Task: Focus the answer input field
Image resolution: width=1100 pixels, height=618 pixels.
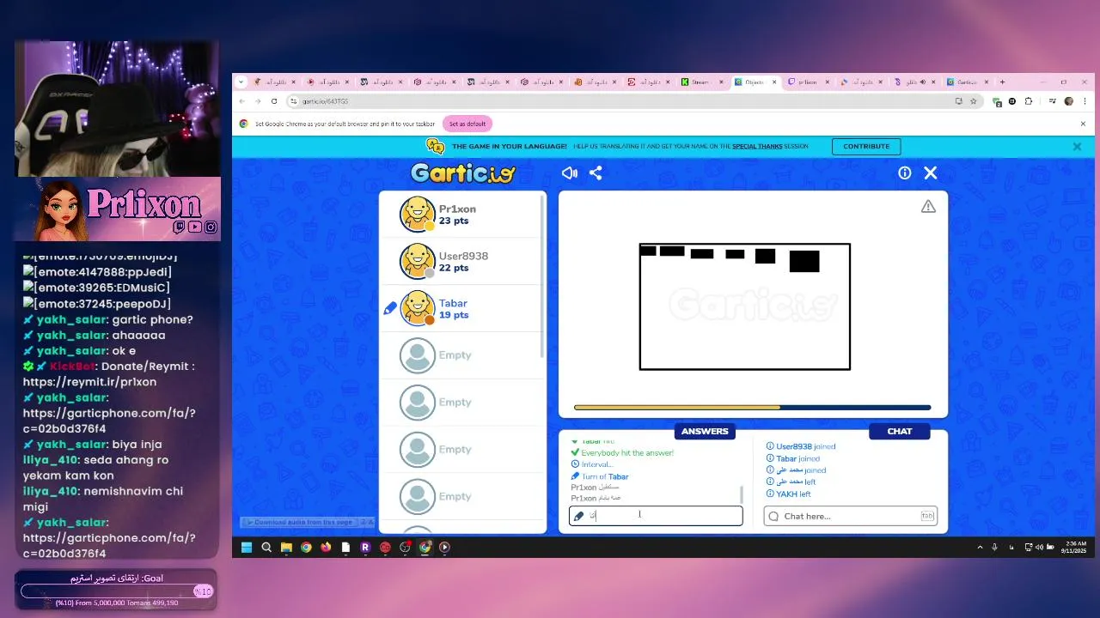Action: pyautogui.click(x=656, y=516)
